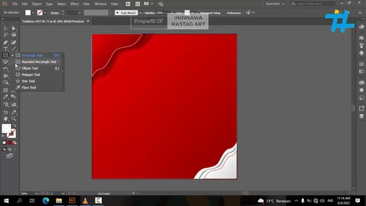Select the Type tool
The height and width of the screenshot is (206, 366).
coord(5,49)
